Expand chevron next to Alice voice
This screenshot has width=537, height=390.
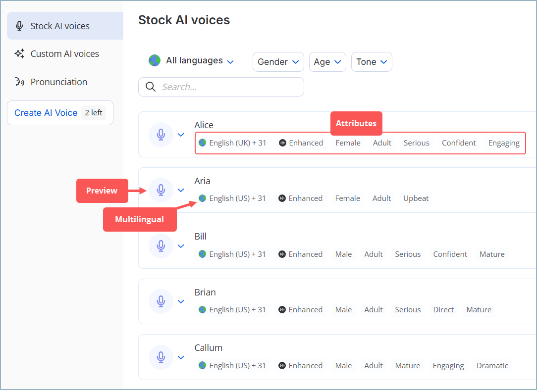tap(181, 135)
